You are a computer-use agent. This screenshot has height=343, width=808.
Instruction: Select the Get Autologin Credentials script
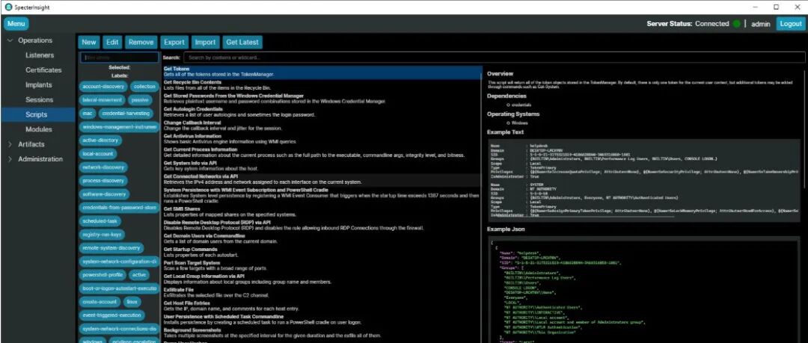click(322, 112)
